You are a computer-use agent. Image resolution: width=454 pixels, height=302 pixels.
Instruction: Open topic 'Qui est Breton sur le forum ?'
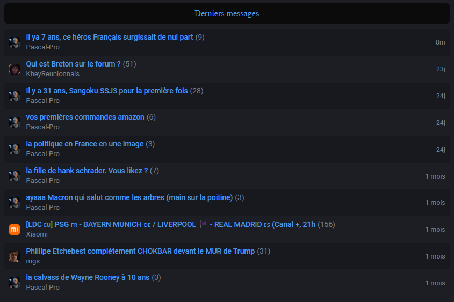tap(74, 64)
